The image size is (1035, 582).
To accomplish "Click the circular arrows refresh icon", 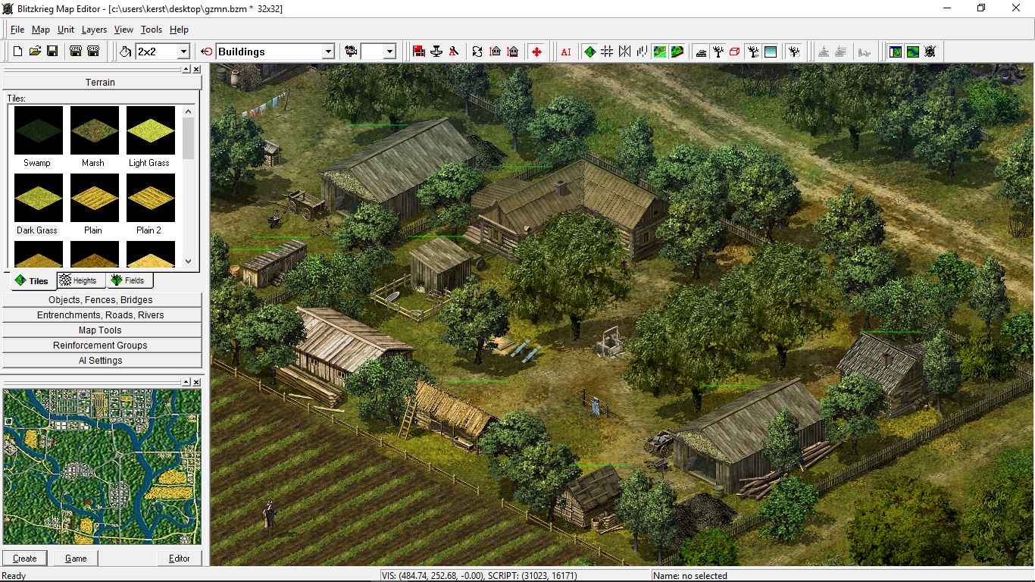I will click(x=477, y=52).
